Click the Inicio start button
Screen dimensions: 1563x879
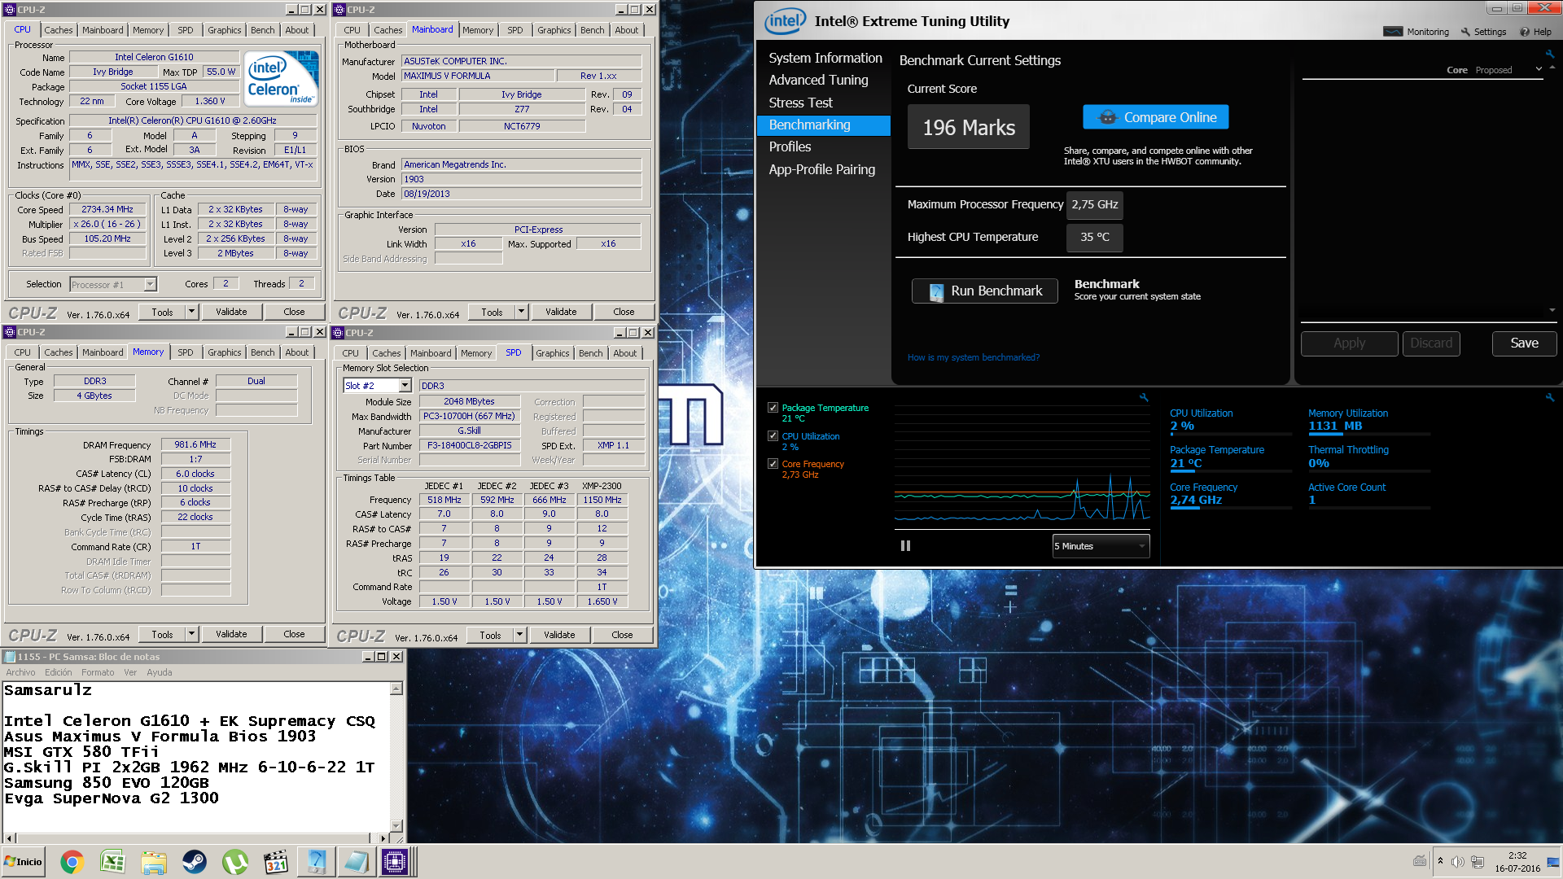point(23,862)
